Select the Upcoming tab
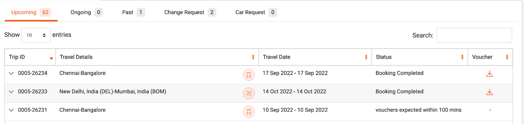This screenshot has width=524, height=124. pos(31,12)
